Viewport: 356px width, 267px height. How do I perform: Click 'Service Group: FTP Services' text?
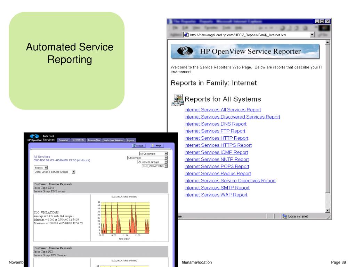click(x=50, y=255)
